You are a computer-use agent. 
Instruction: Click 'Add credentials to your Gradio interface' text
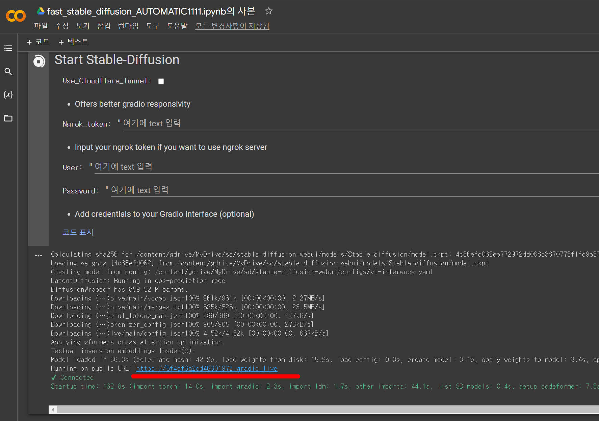coord(164,214)
